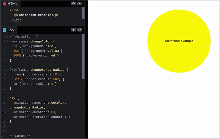Click the 'animation-duration' property

tap(30, 112)
